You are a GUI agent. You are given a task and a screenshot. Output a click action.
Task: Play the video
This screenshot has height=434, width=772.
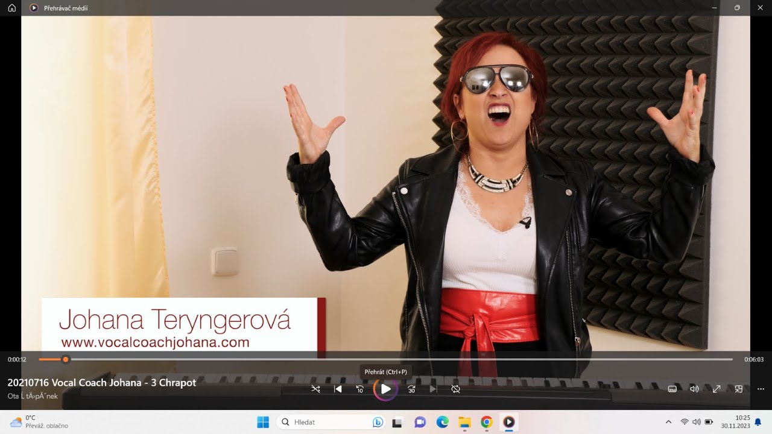[x=385, y=389]
